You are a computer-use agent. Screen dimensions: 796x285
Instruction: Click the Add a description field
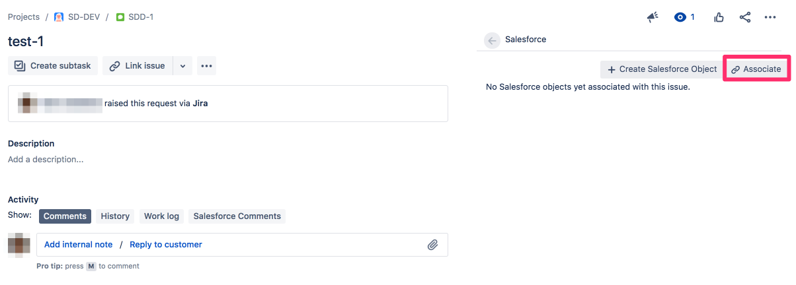[228, 160]
